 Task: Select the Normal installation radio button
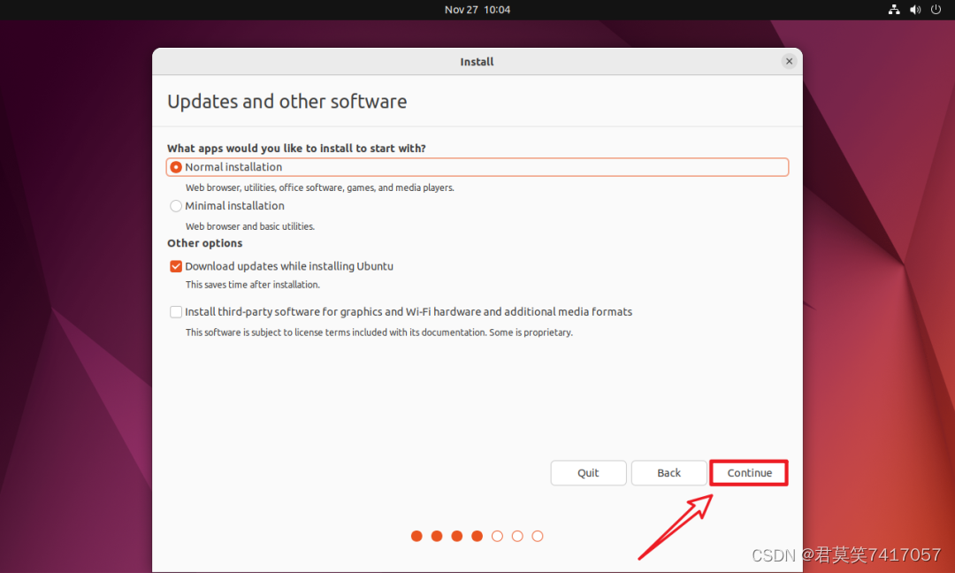click(x=176, y=167)
